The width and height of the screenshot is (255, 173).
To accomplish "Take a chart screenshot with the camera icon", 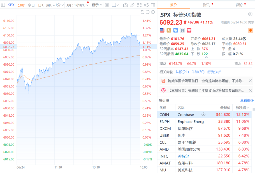I will [125, 5].
